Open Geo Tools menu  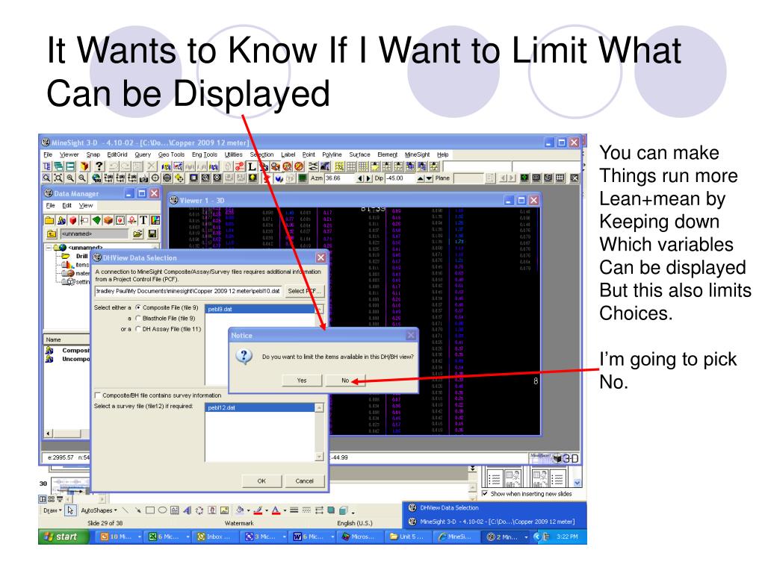click(171, 154)
